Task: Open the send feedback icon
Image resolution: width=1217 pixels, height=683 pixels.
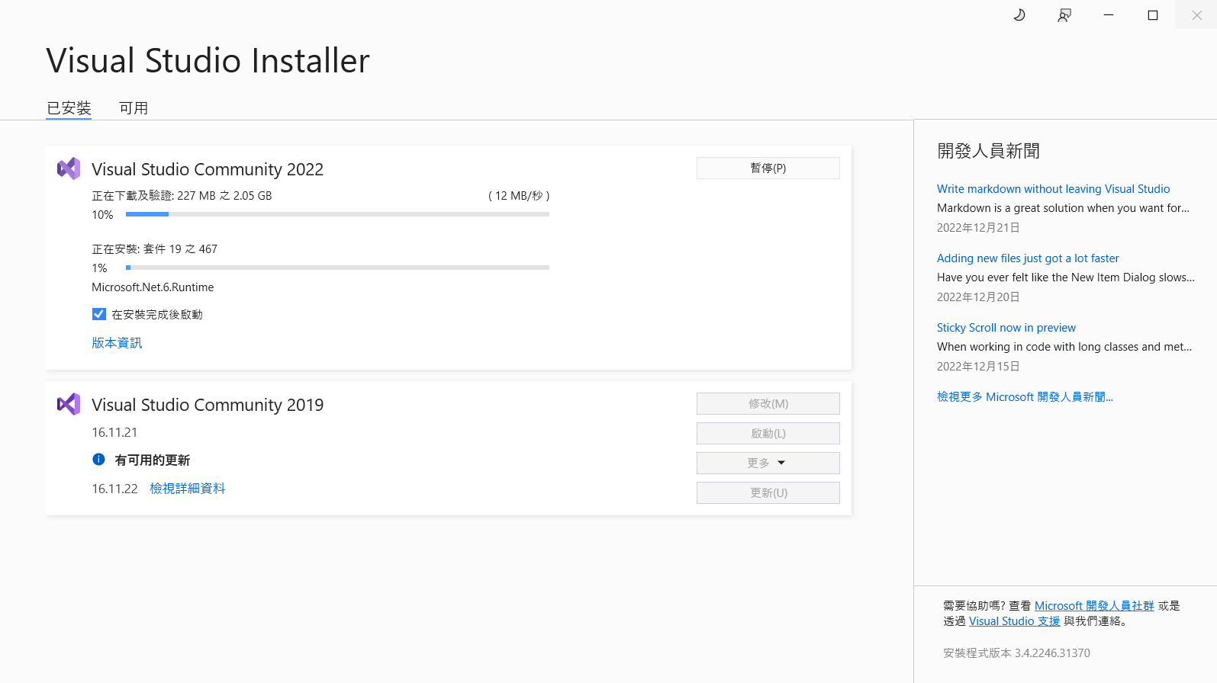Action: coord(1064,15)
